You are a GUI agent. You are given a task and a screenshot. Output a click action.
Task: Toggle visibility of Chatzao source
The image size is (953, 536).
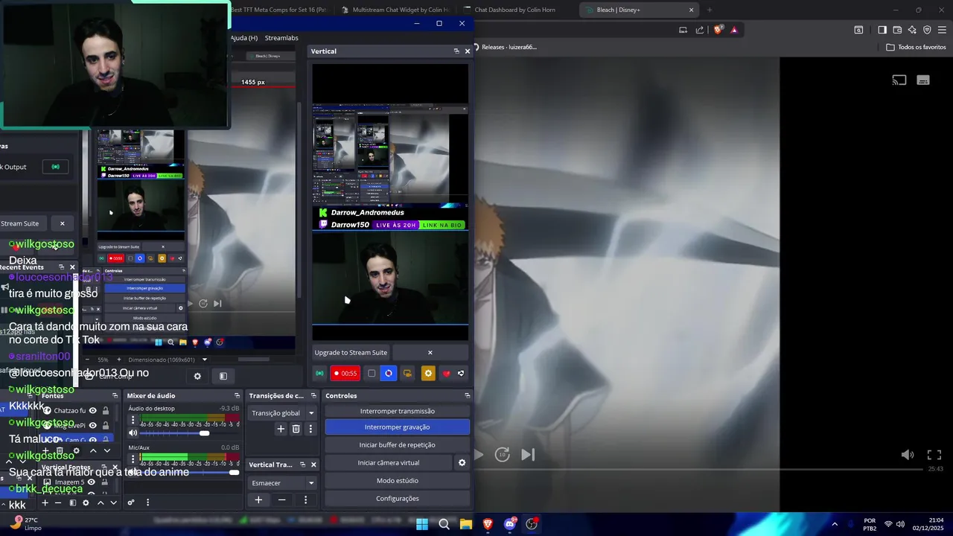pyautogui.click(x=93, y=411)
